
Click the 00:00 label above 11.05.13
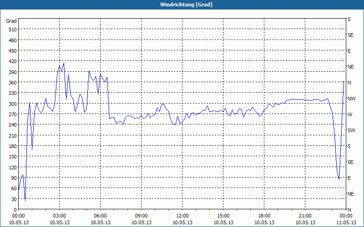coord(346,216)
